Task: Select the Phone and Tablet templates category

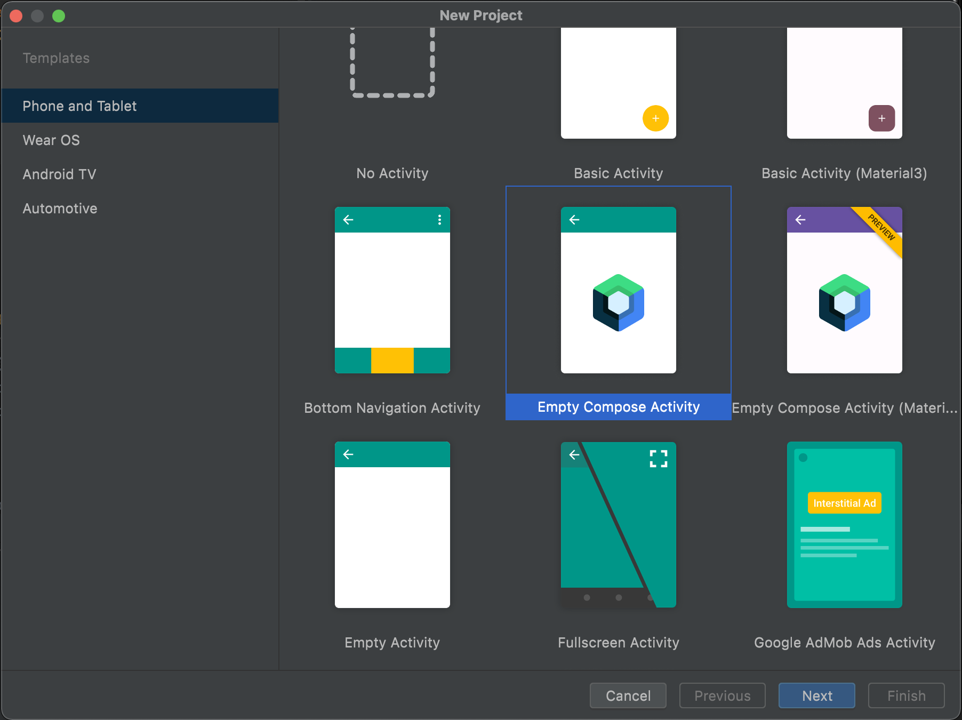Action: pyautogui.click(x=140, y=106)
